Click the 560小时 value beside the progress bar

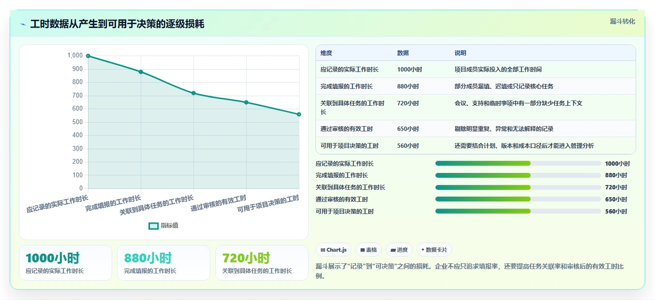click(x=616, y=212)
